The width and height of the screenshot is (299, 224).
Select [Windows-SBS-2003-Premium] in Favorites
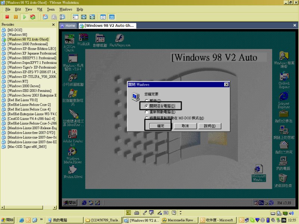point(30,91)
